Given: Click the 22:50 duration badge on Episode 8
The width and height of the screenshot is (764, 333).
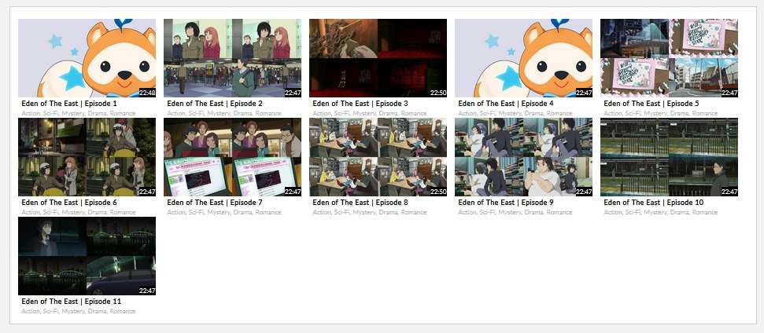Looking at the screenshot, I should pyautogui.click(x=437, y=192).
